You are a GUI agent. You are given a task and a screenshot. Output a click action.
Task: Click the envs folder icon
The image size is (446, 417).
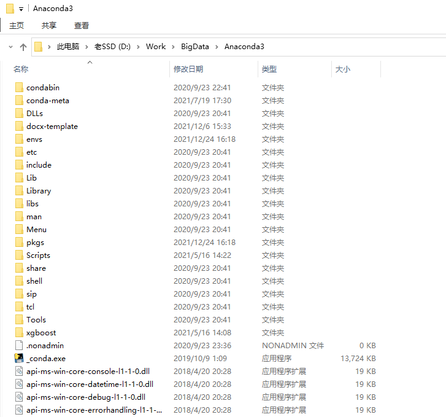coord(19,139)
